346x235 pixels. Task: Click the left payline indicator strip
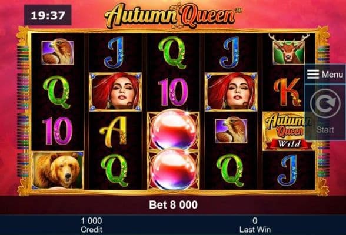(x=23, y=111)
